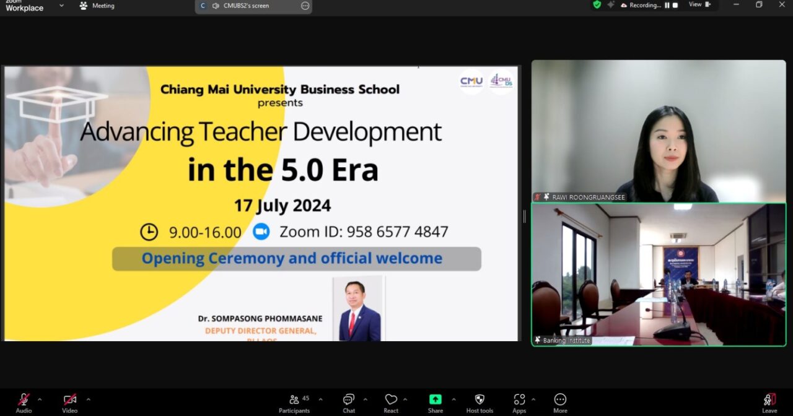Viewport: 793px width, 416px height.
Task: Open the Participants panel
Action: 294,401
